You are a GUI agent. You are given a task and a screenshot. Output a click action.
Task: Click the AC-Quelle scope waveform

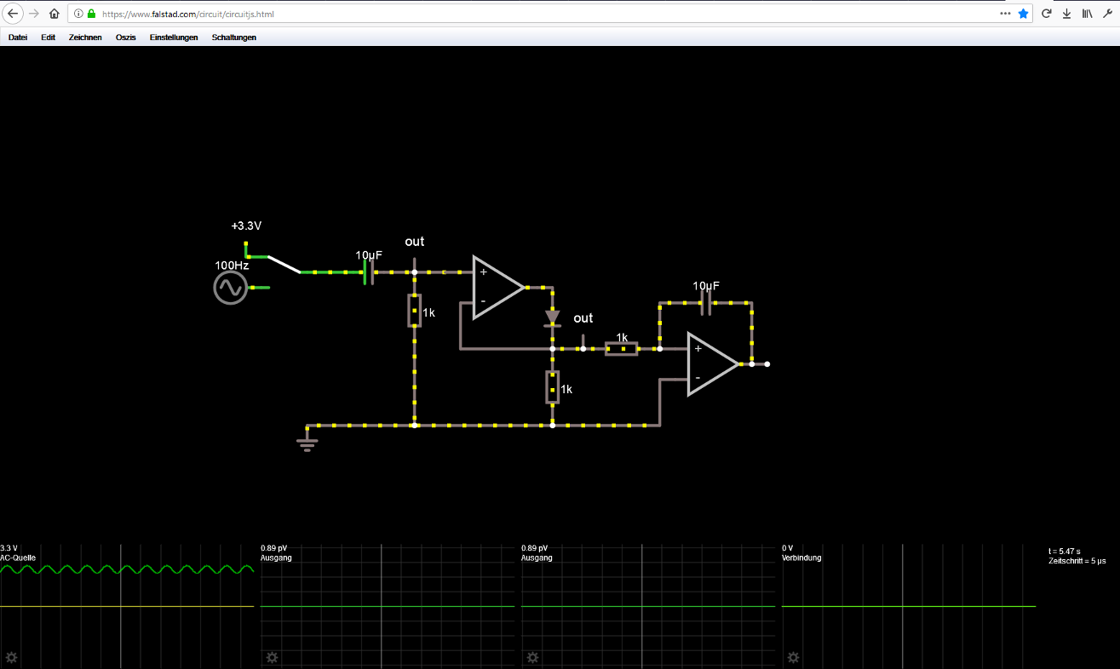127,569
